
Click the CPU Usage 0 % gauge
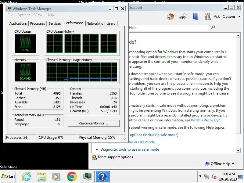click(x=25, y=44)
